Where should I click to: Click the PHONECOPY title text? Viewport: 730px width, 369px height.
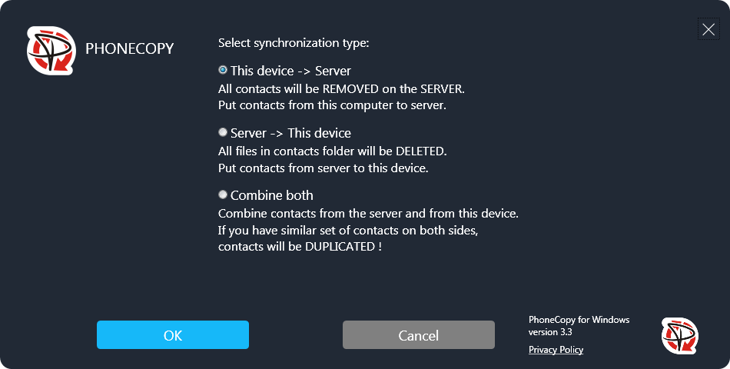[130, 48]
